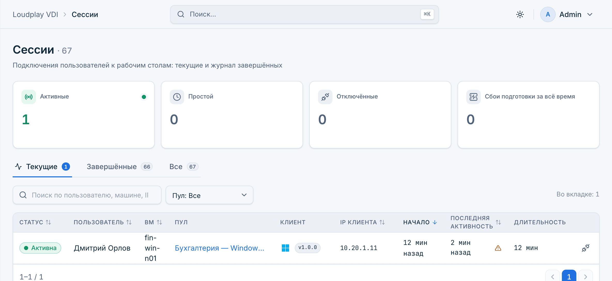Click the ПУЛ column header
Viewport: 612px width, 281px height.
181,222
